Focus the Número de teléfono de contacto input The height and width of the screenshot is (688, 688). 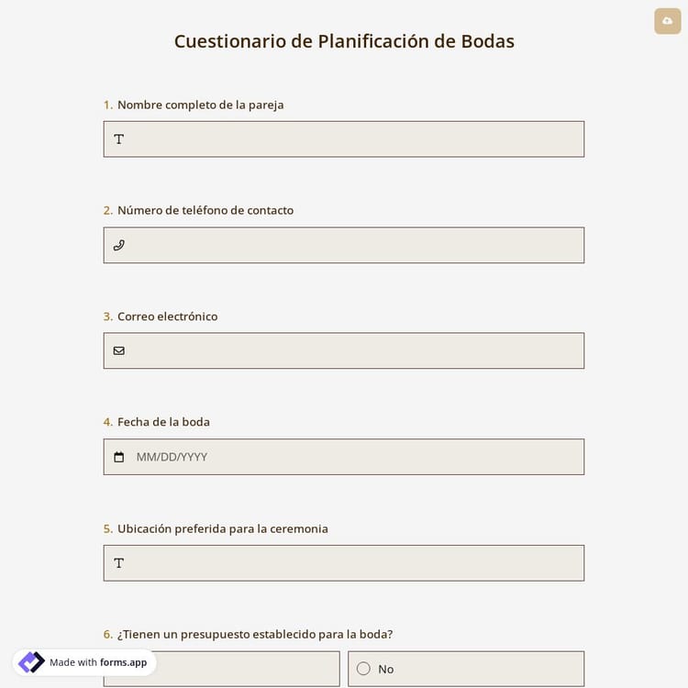(x=353, y=245)
